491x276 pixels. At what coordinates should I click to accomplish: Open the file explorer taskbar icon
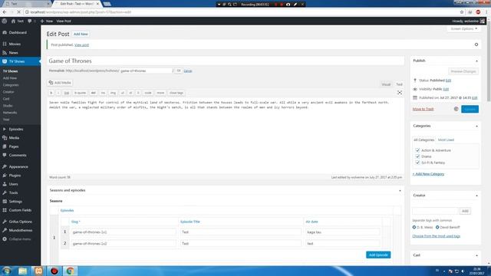22,271
